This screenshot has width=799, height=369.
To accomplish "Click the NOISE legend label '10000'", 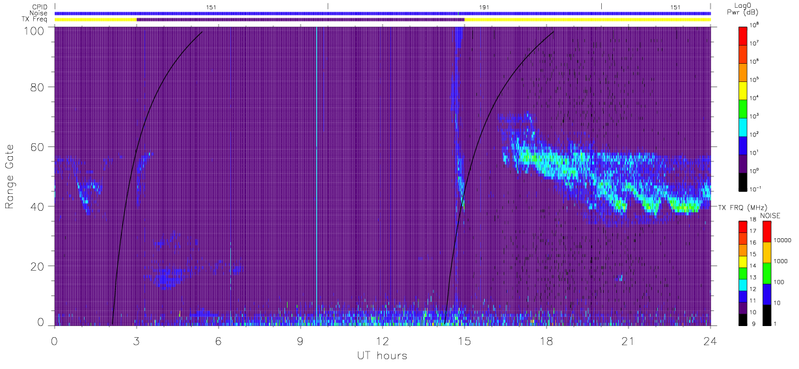I will (783, 240).
